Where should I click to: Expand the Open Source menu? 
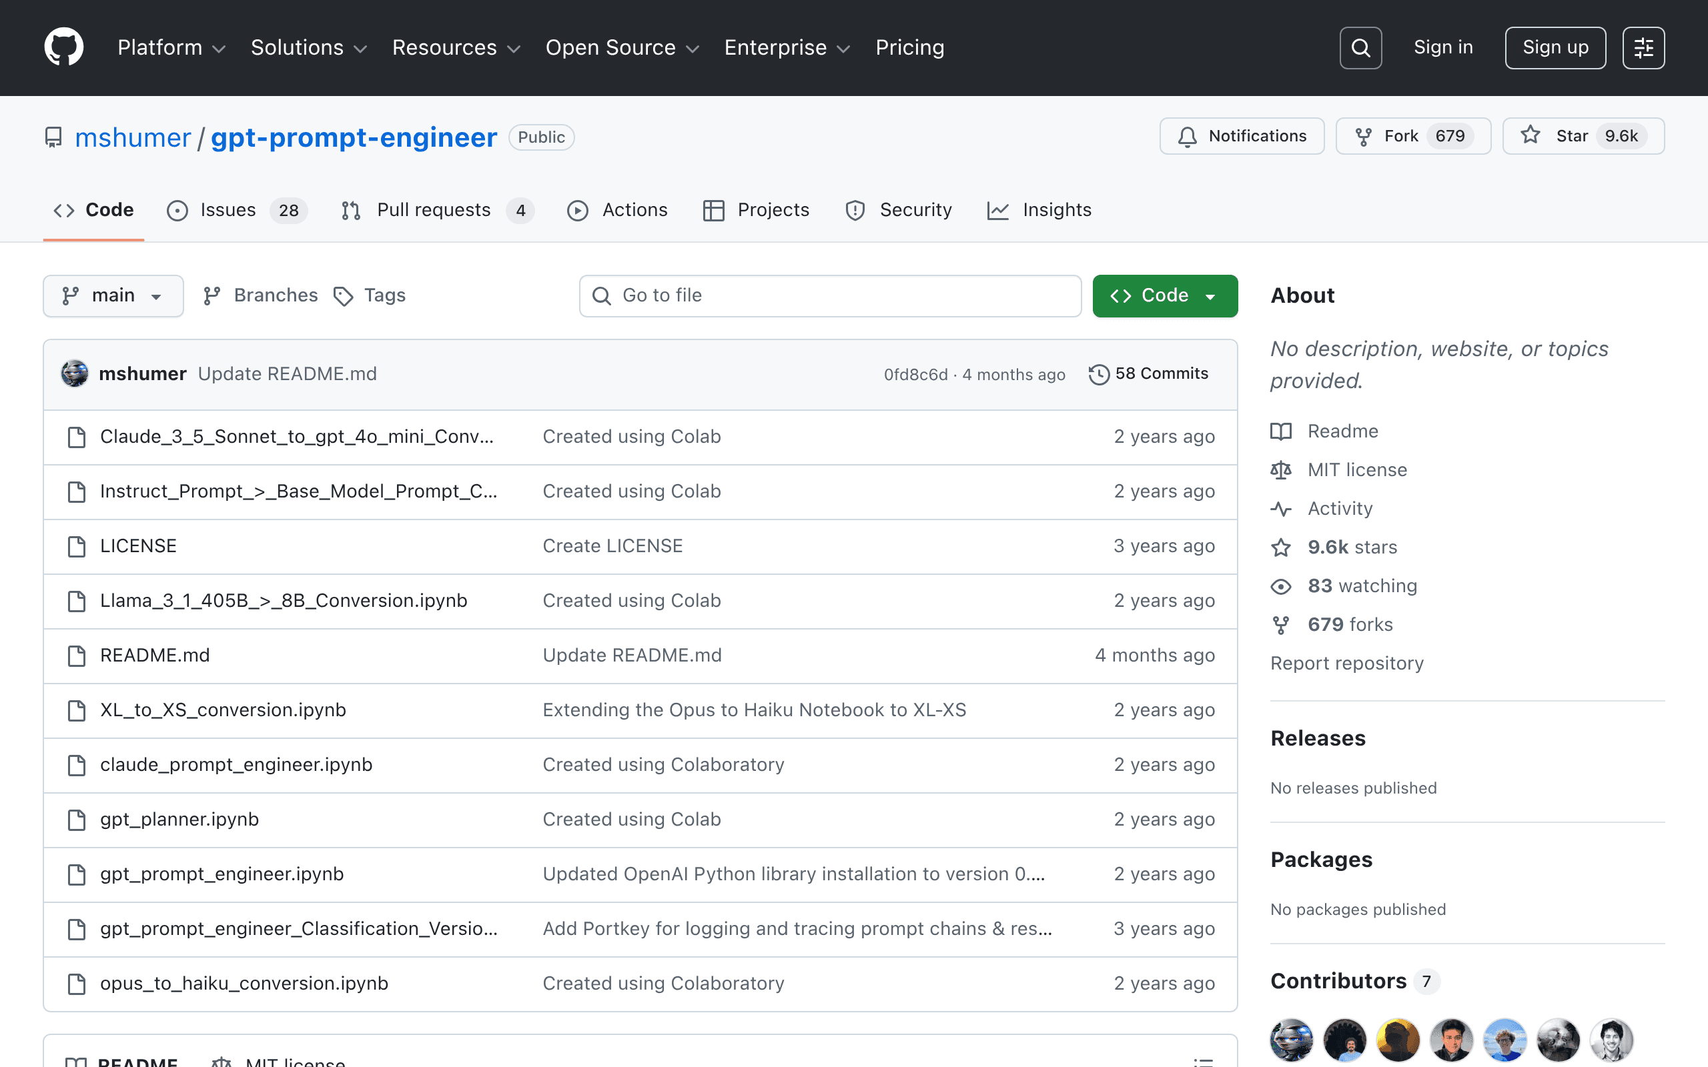coord(622,47)
